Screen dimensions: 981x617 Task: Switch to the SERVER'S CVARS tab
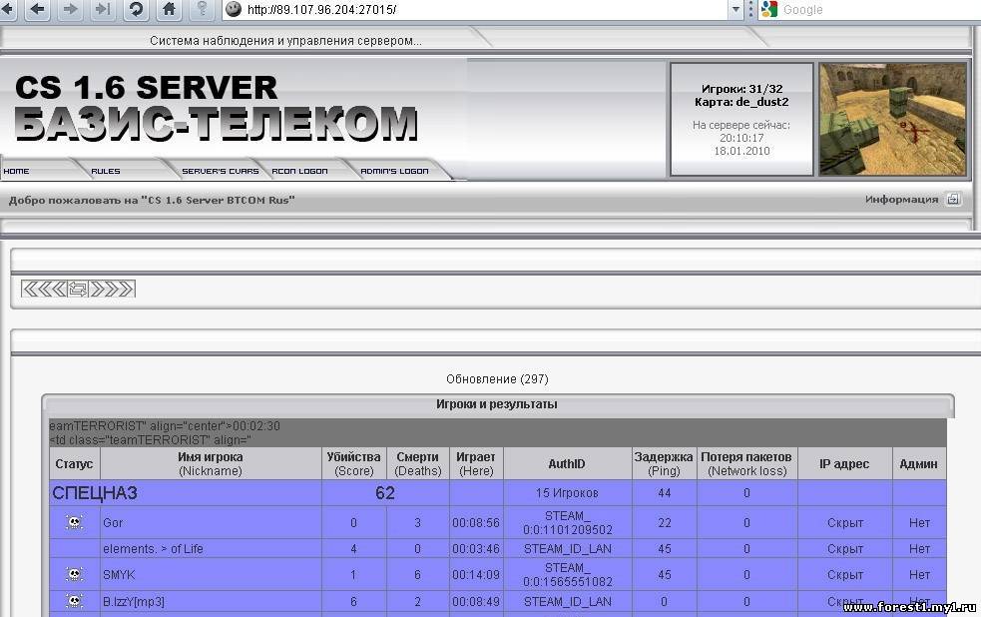220,171
